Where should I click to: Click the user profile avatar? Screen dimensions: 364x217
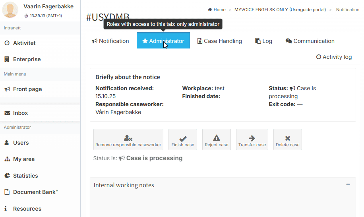(10, 10)
